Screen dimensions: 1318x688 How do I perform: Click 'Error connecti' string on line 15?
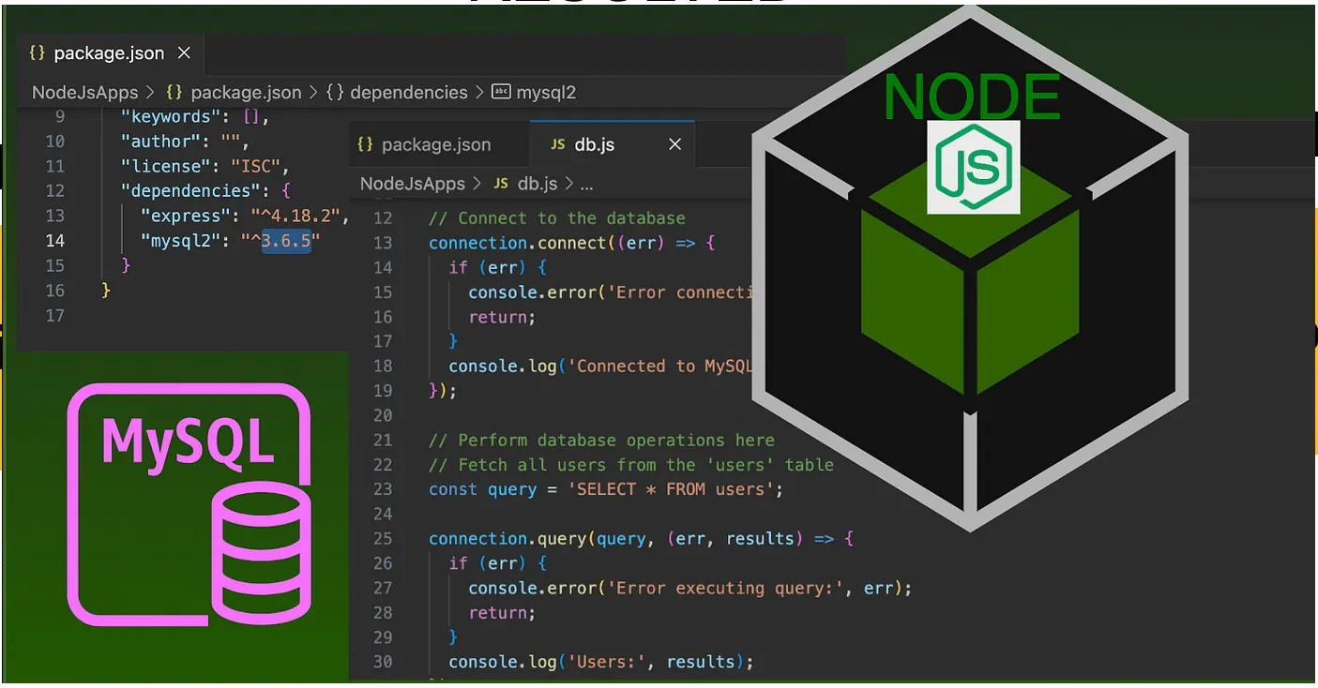680,292
